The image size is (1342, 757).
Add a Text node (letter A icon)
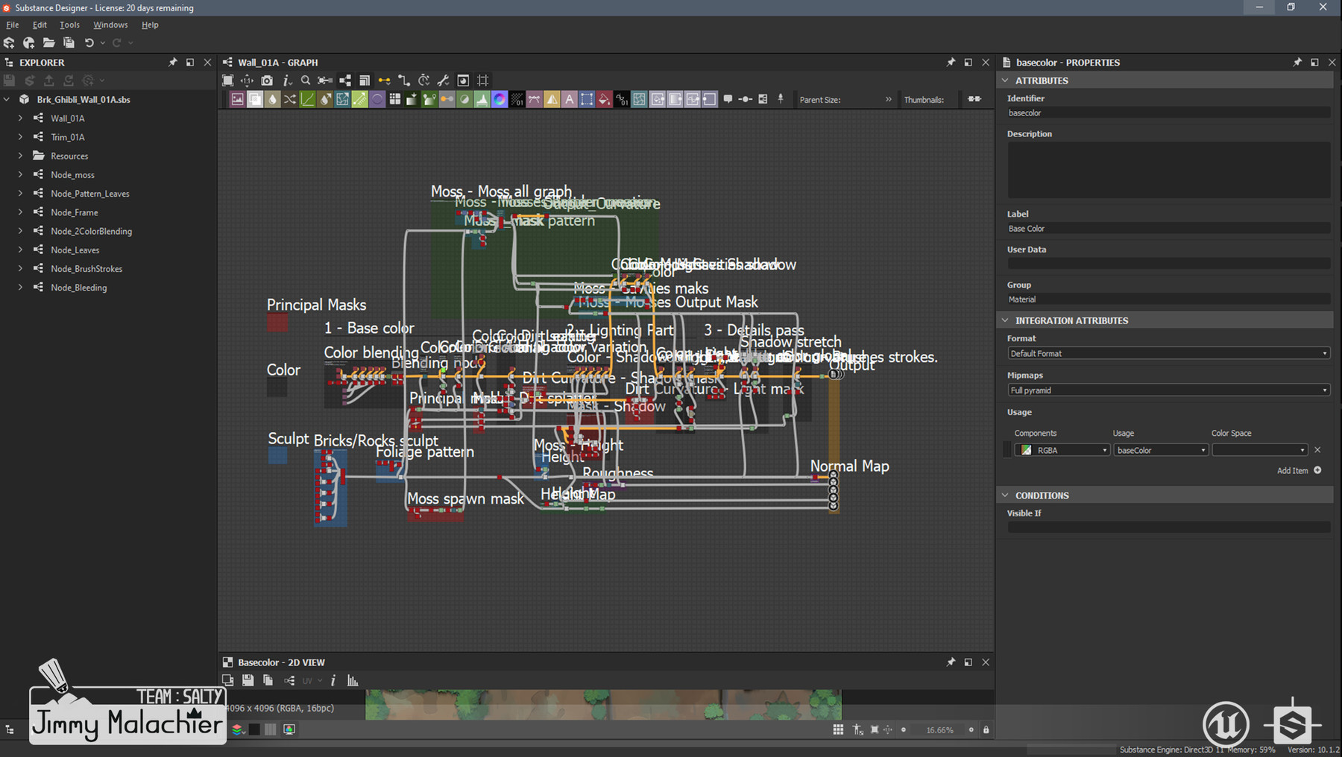(570, 99)
